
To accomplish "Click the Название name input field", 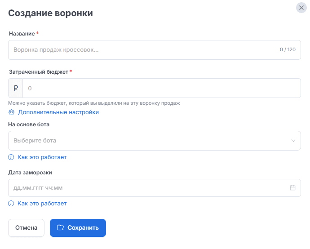I will point(155,50).
